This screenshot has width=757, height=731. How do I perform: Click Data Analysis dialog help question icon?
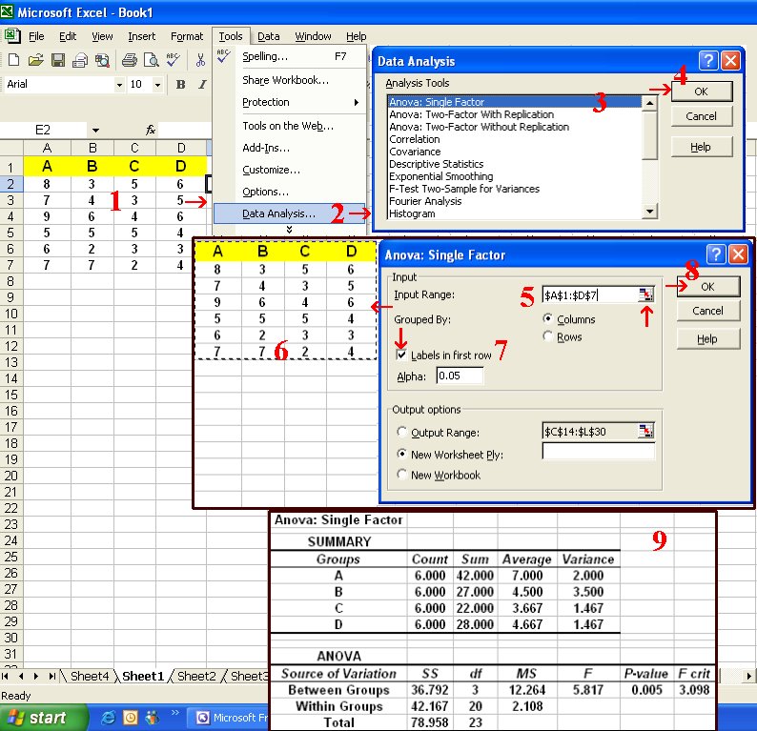coord(707,61)
